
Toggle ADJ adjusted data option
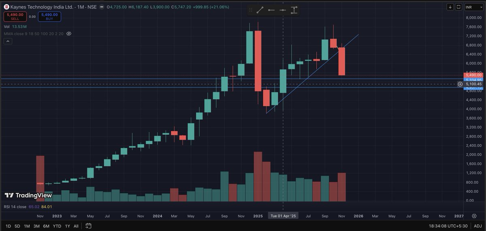[477, 226]
